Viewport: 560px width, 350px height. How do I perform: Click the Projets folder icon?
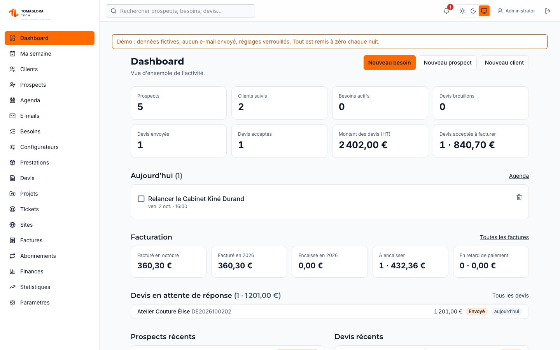(12, 194)
